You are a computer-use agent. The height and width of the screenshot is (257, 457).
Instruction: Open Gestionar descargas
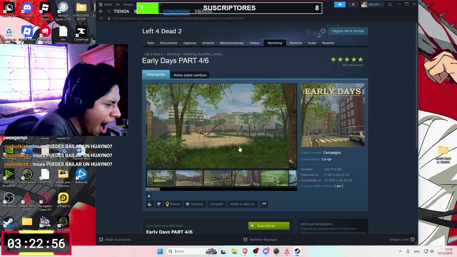(x=260, y=240)
